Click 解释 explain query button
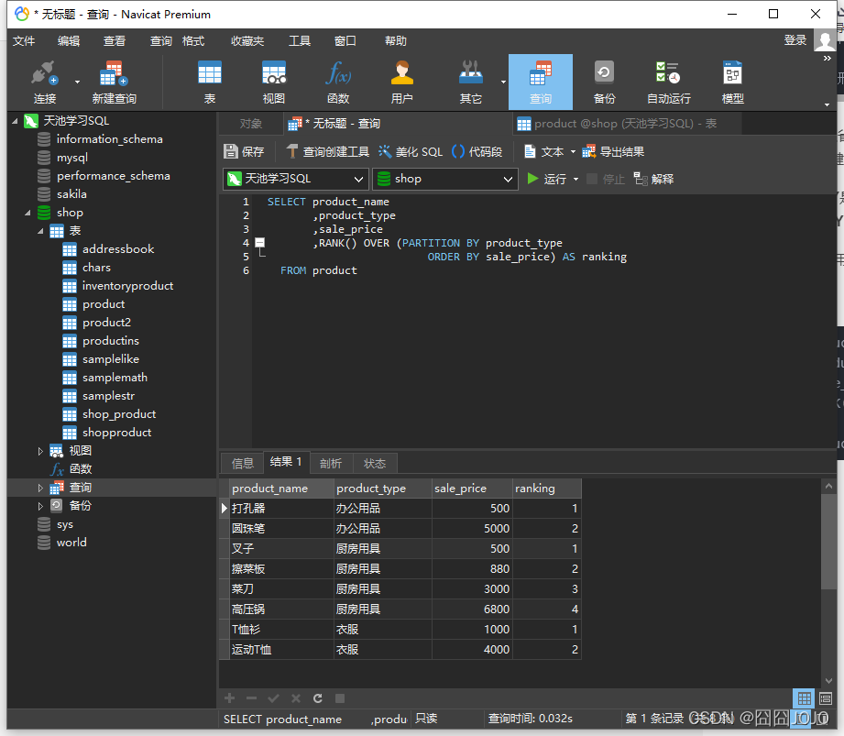The height and width of the screenshot is (736, 844). [x=654, y=179]
